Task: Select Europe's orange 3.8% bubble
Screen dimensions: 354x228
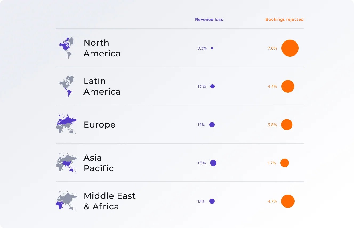Action: 287,125
